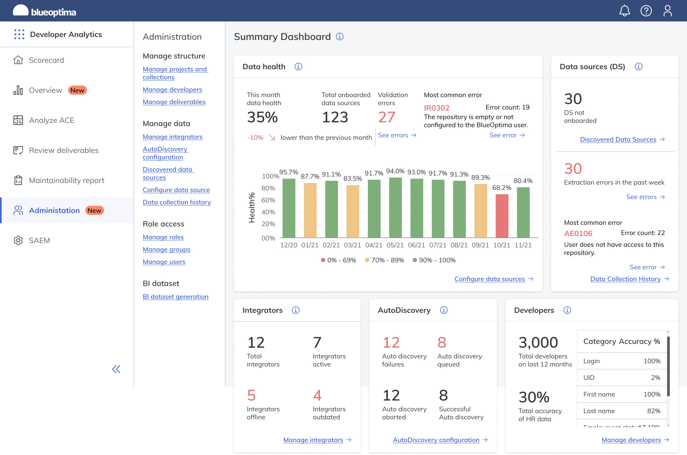Image resolution: width=687 pixels, height=455 pixels.
Task: Open Maintainability report section
Action: point(67,180)
